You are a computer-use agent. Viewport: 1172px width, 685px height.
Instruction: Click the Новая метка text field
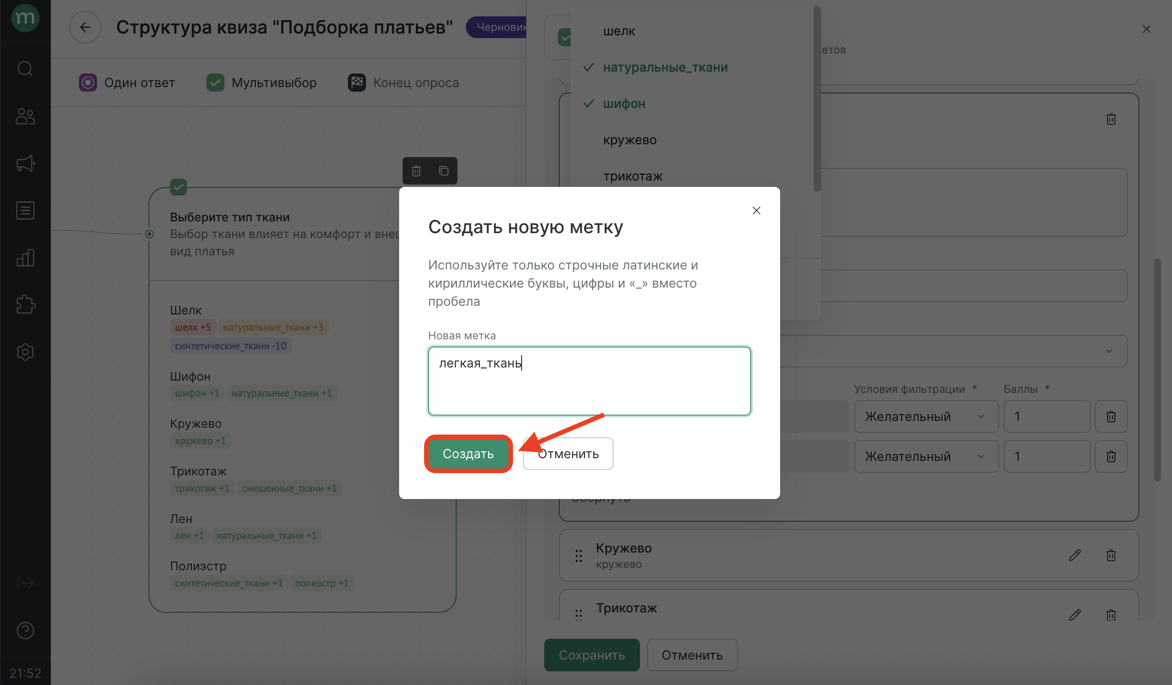point(589,382)
